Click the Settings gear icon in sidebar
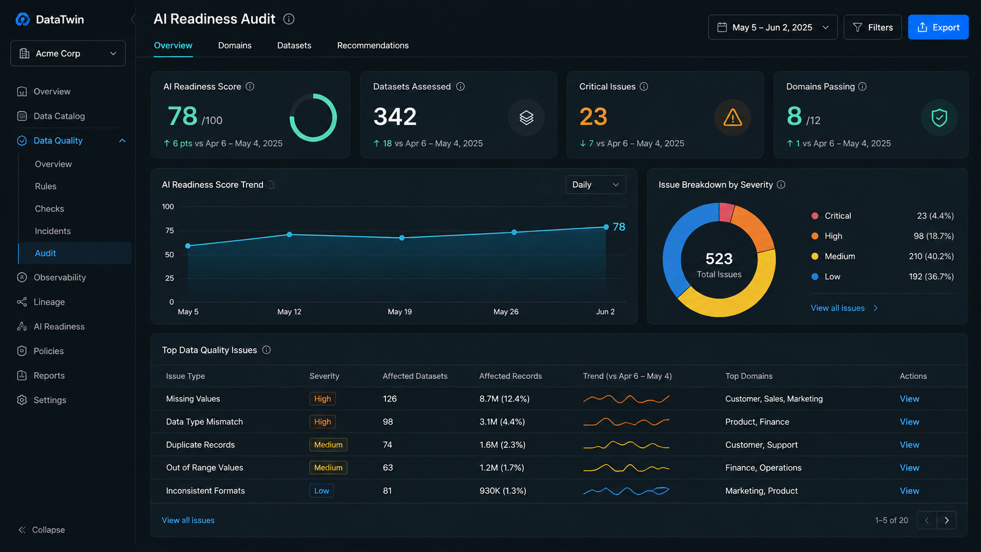 22,400
